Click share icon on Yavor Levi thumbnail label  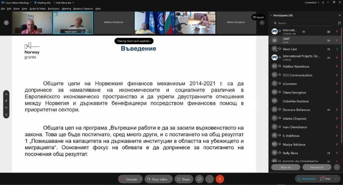coord(83,32)
